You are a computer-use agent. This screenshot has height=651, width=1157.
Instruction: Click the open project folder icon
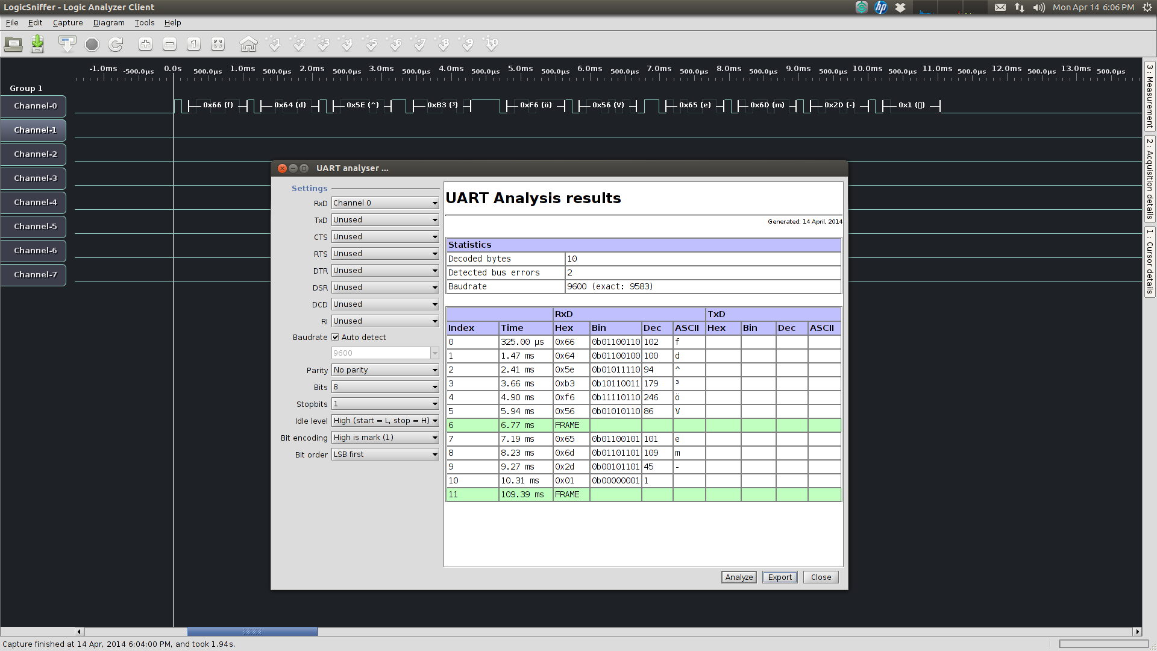[x=13, y=44]
